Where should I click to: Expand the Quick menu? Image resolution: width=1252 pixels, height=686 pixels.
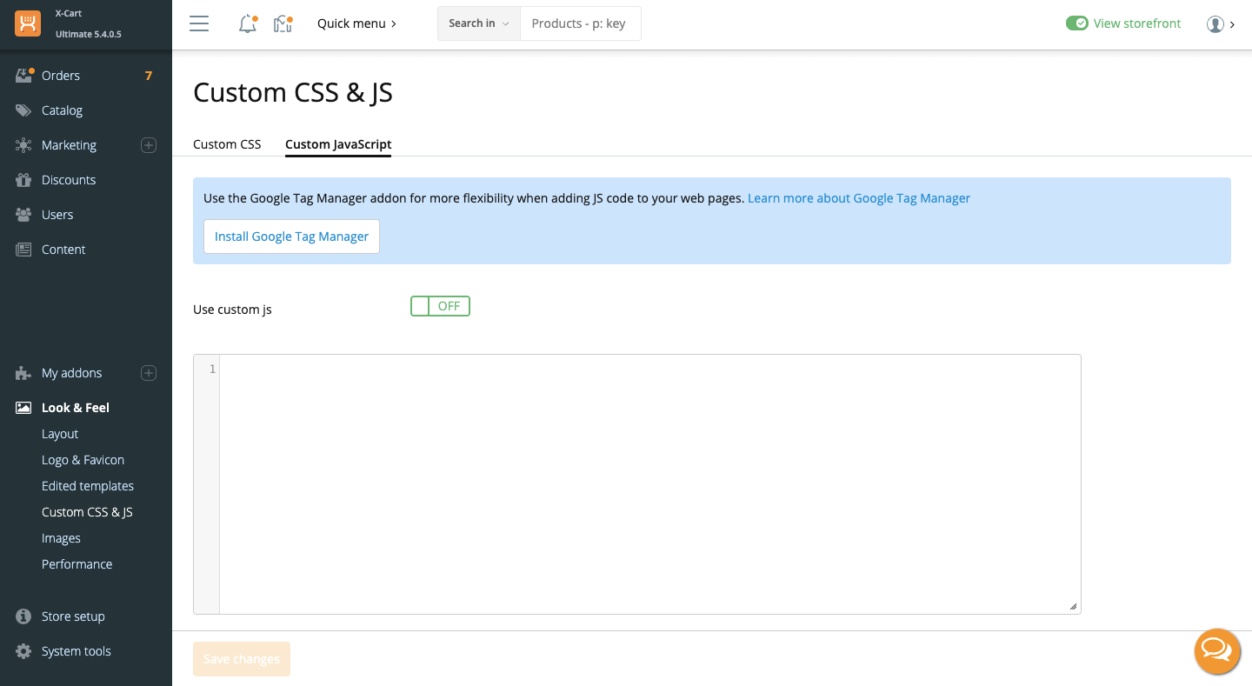[x=356, y=23]
